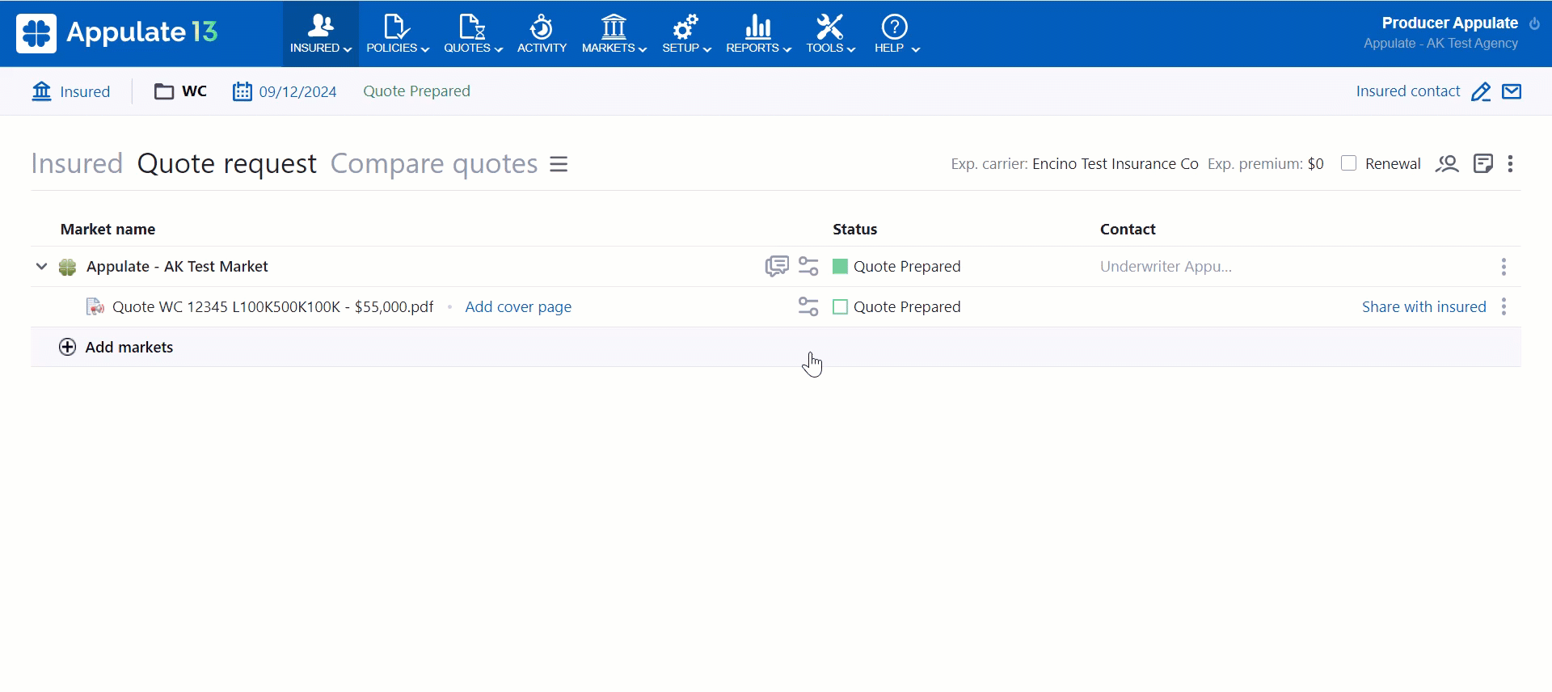Open the Activity menu item
1552x692 pixels.
(x=542, y=34)
